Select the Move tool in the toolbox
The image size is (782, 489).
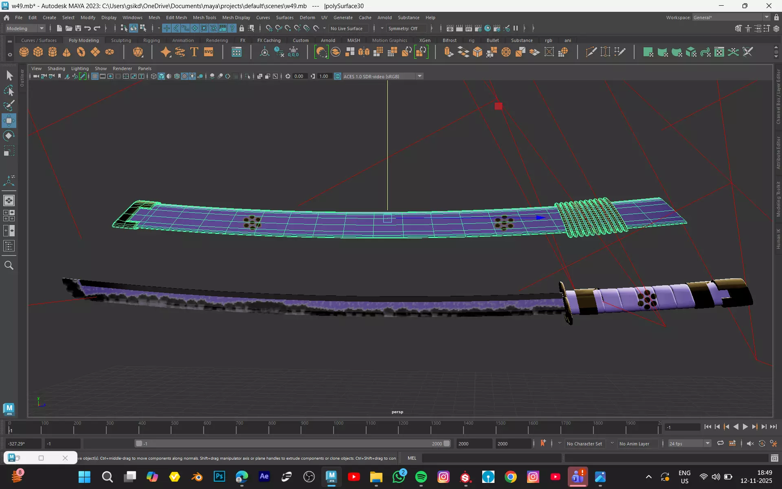[9, 121]
